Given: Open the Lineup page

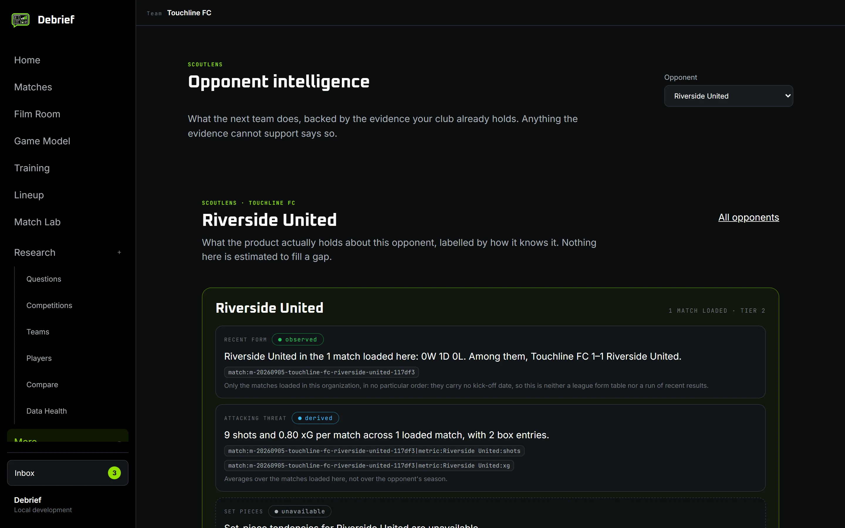Looking at the screenshot, I should pyautogui.click(x=29, y=195).
